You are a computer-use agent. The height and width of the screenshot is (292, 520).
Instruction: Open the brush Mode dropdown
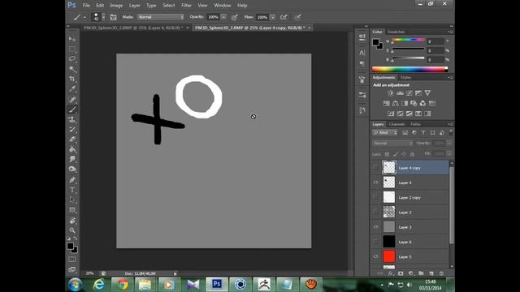click(x=161, y=17)
